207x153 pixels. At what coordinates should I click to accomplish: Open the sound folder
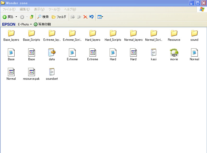[194, 33]
